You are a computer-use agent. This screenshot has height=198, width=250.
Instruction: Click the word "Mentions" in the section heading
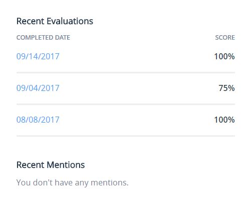tap(66, 165)
